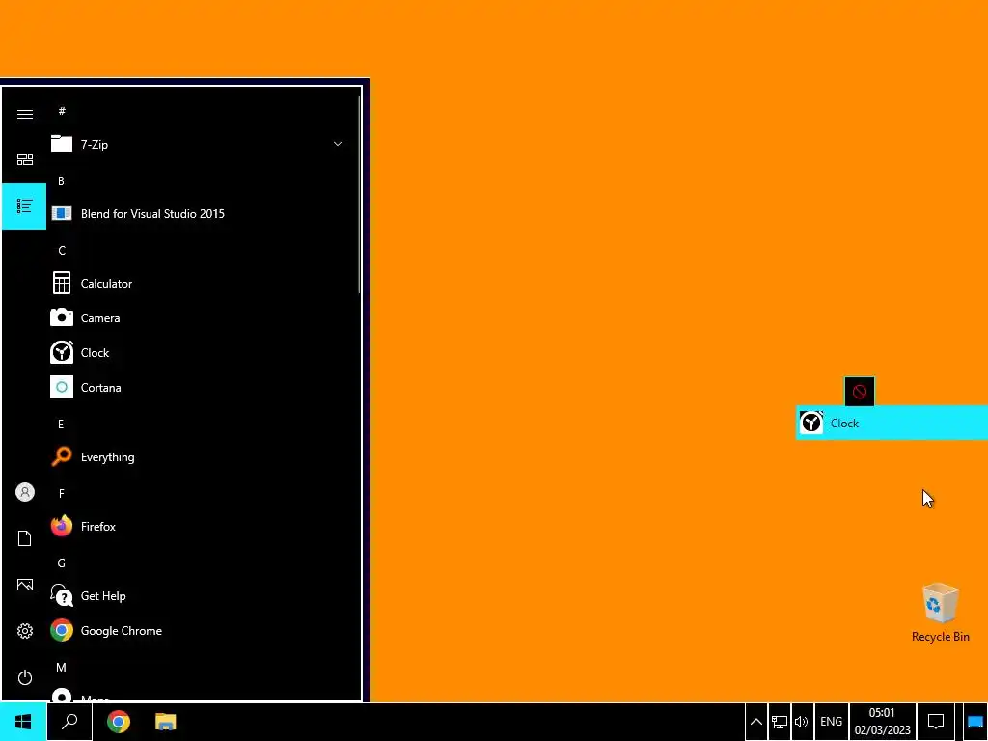Click the Start menu apps scrollbar
Image resolution: width=988 pixels, height=741 pixels.
point(360,195)
